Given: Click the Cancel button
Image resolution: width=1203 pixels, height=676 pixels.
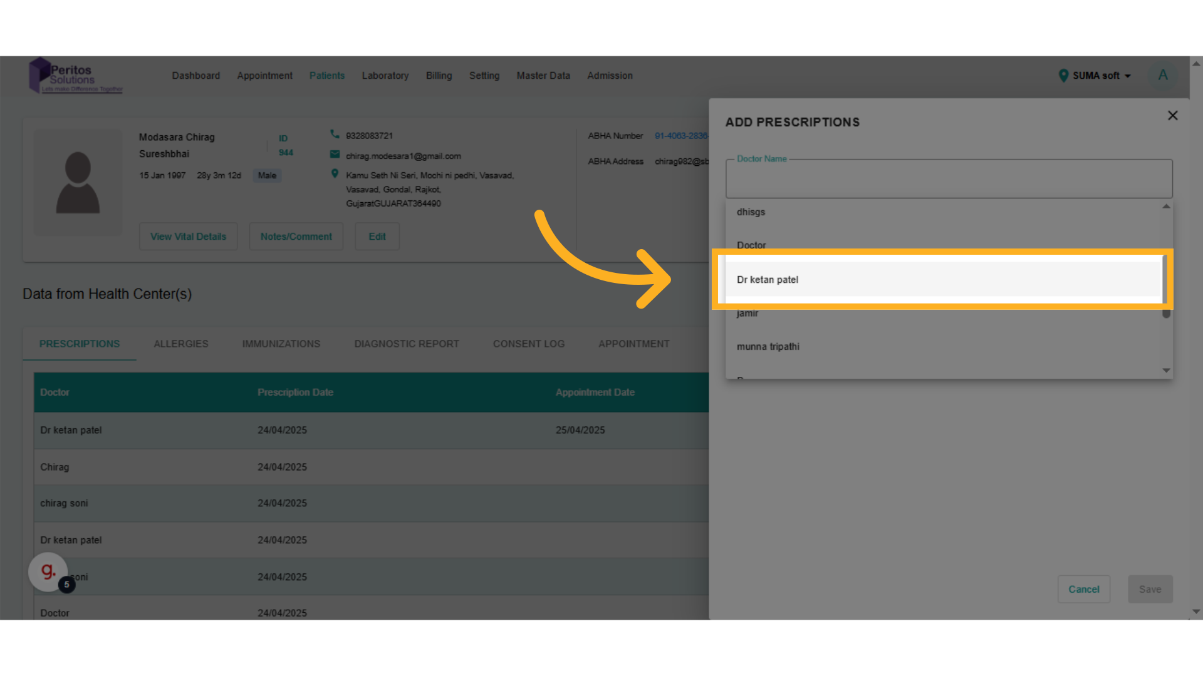Looking at the screenshot, I should [x=1083, y=589].
